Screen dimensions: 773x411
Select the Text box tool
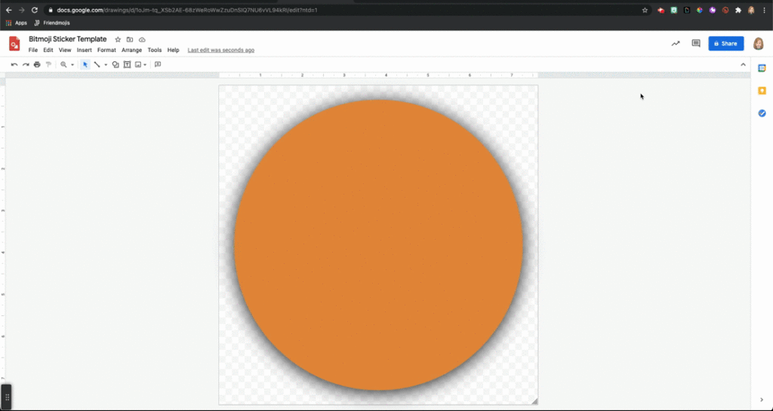127,65
